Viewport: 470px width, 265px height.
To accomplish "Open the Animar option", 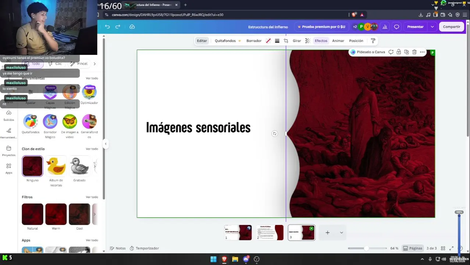I will coord(338,41).
